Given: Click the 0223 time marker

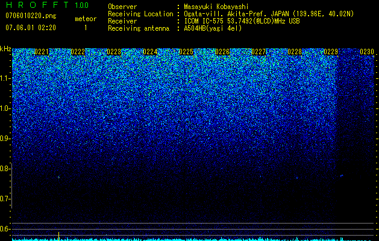Looking at the screenshot, I should tap(114, 52).
